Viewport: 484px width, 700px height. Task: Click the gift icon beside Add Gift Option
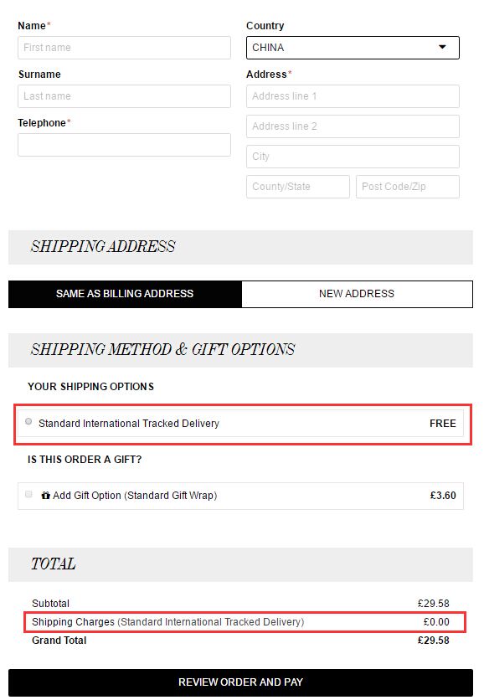coord(45,495)
